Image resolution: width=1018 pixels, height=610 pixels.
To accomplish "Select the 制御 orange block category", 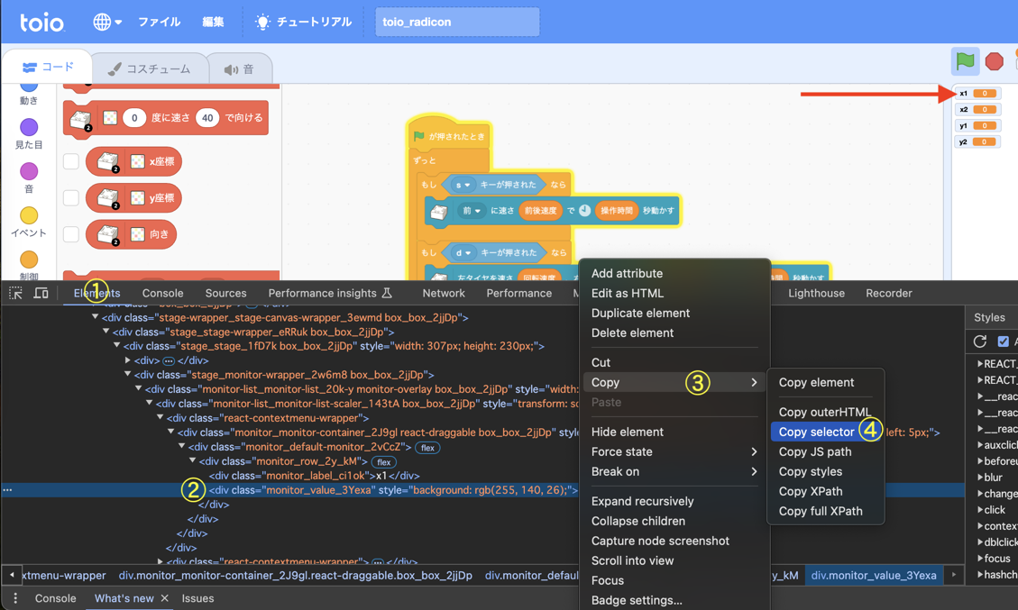I will [29, 265].
